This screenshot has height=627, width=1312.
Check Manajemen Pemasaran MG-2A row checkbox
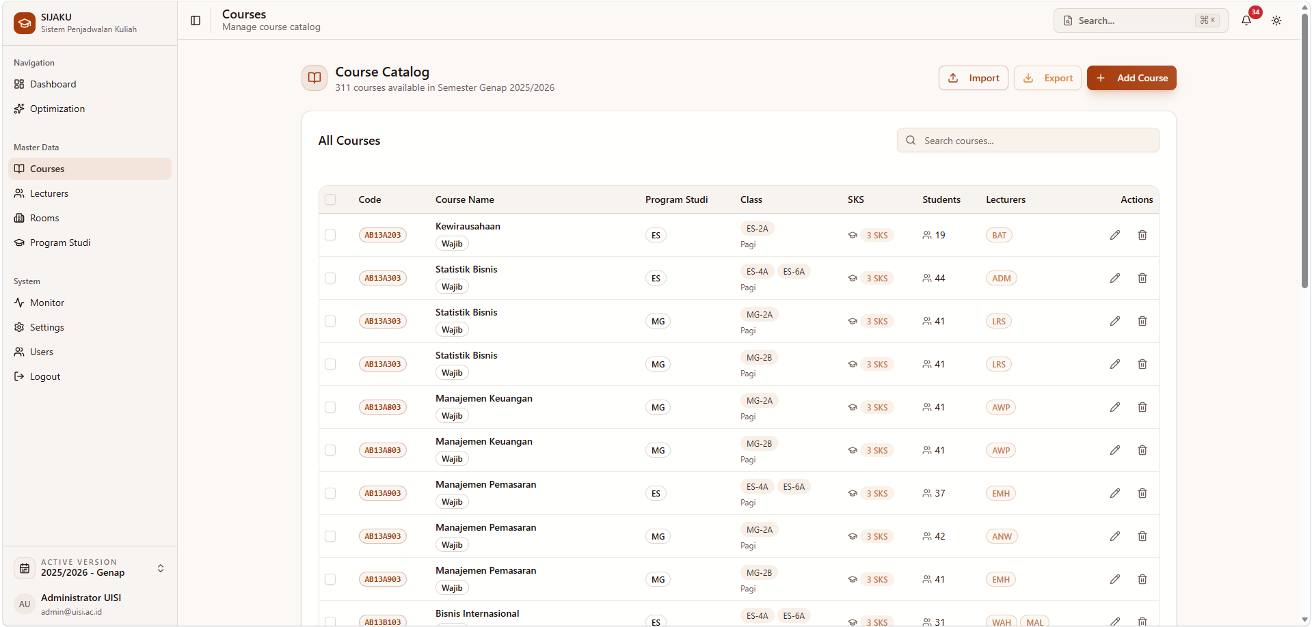coord(330,536)
